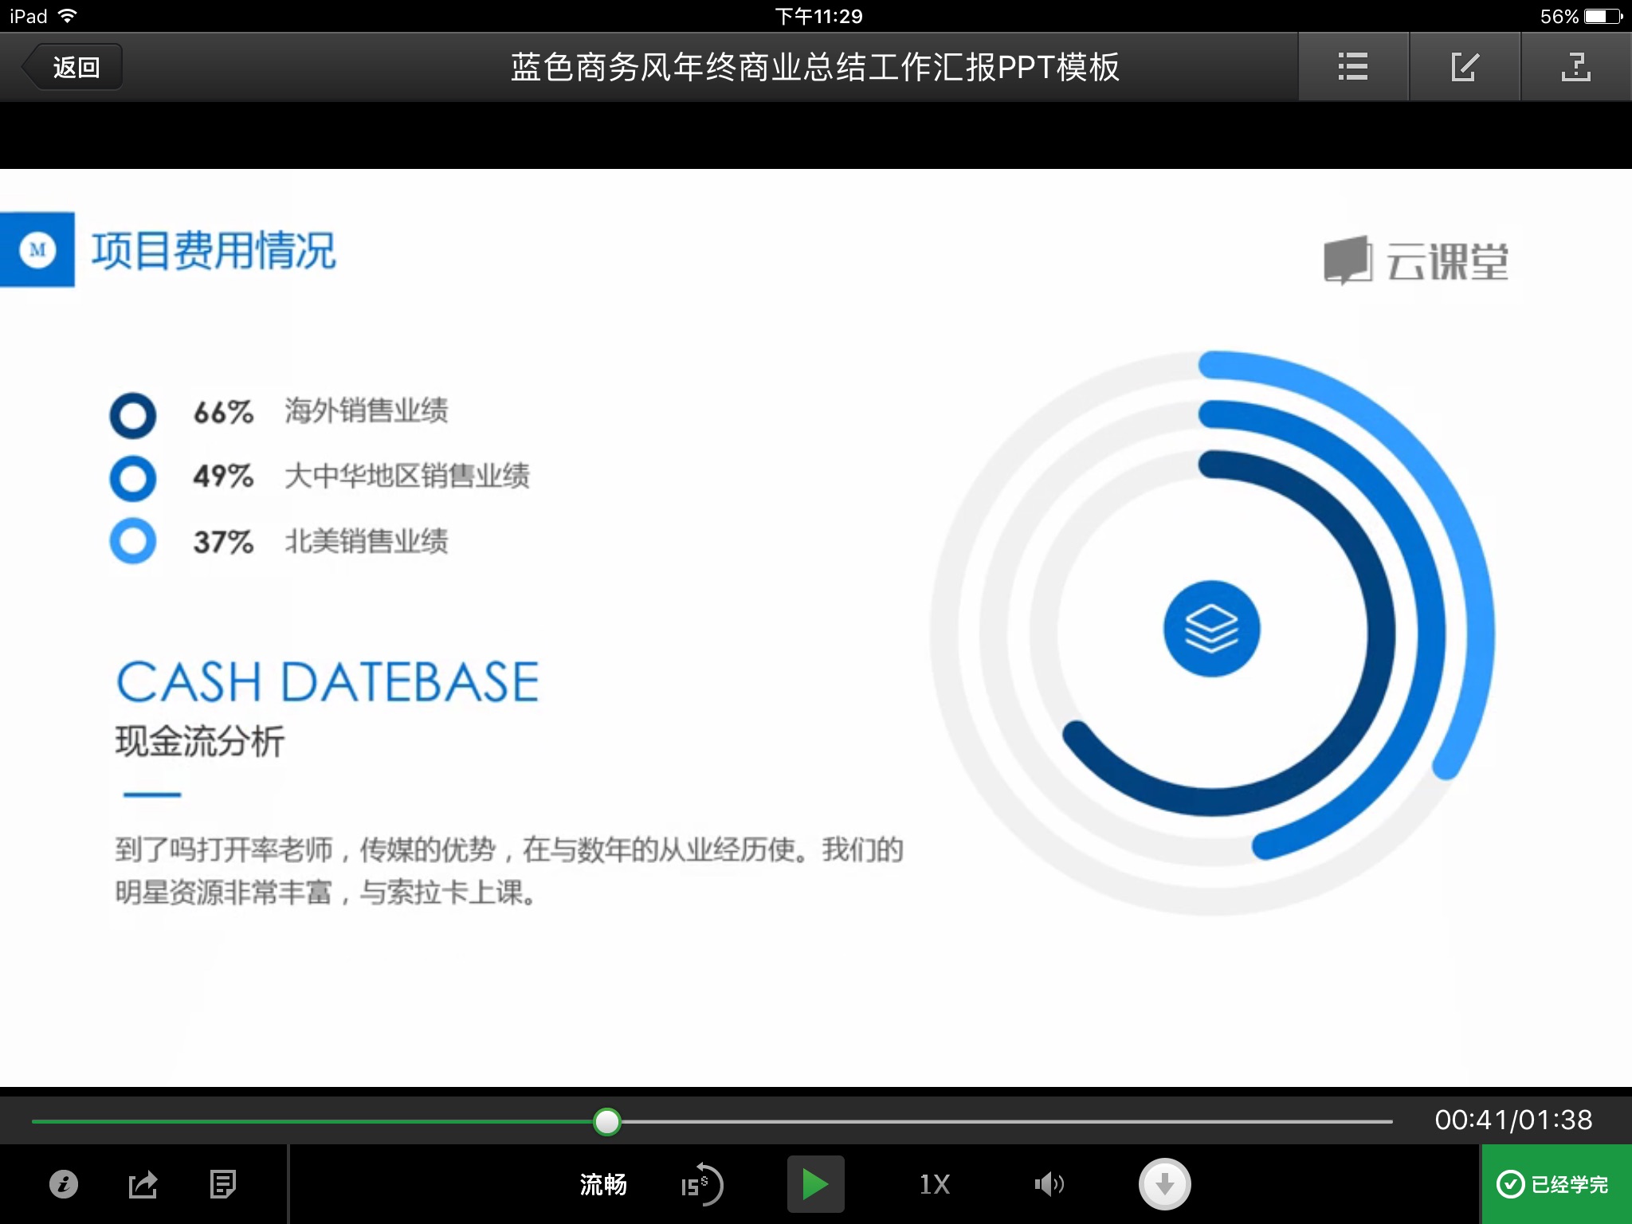
Task: Tap the M logo badge on slide
Action: tap(37, 249)
